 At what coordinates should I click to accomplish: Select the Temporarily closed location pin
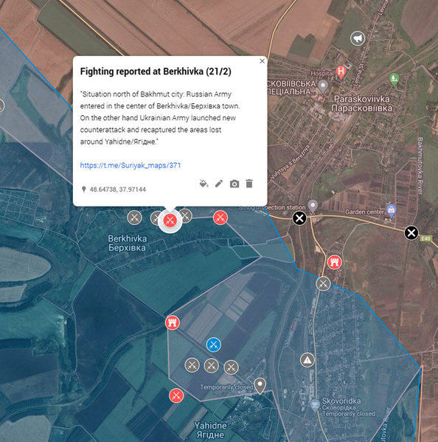(x=260, y=385)
